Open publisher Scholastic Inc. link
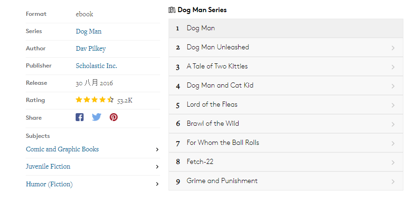This screenshot has width=416, height=204. point(96,66)
